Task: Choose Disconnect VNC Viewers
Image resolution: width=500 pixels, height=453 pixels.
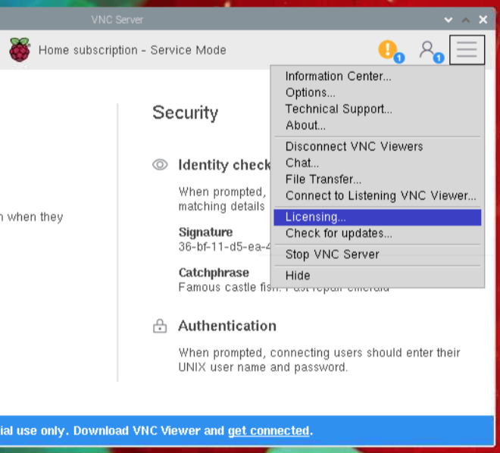Action: tap(377, 147)
